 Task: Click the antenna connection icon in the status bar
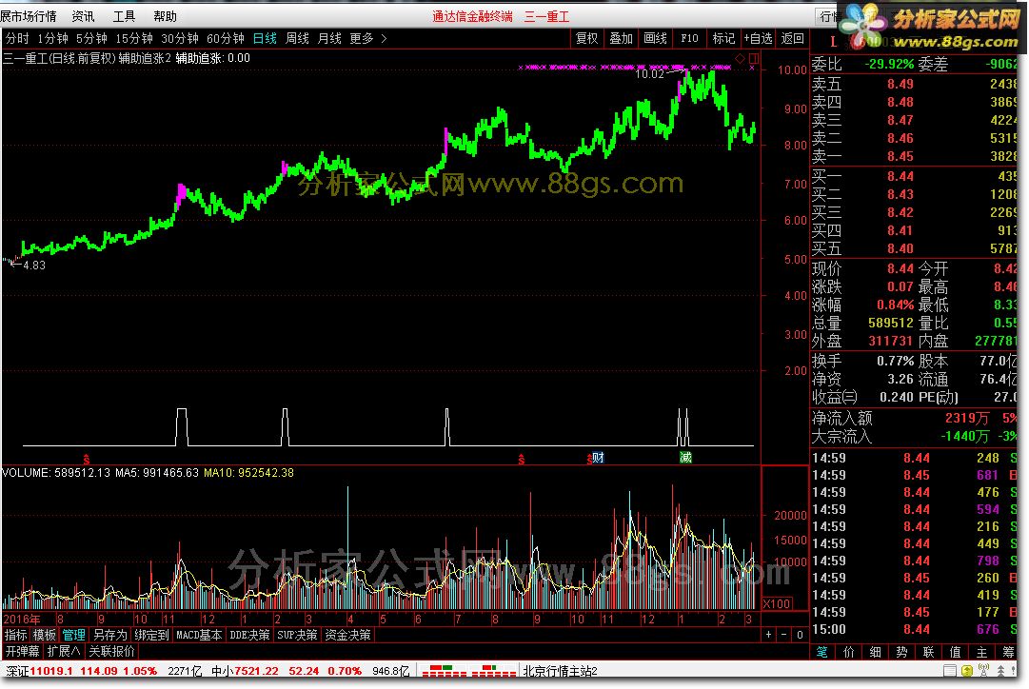pos(983,671)
